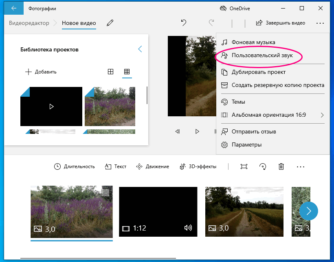Select Пользовательский звук menu item
The height and width of the screenshot is (262, 334).
tap(261, 55)
